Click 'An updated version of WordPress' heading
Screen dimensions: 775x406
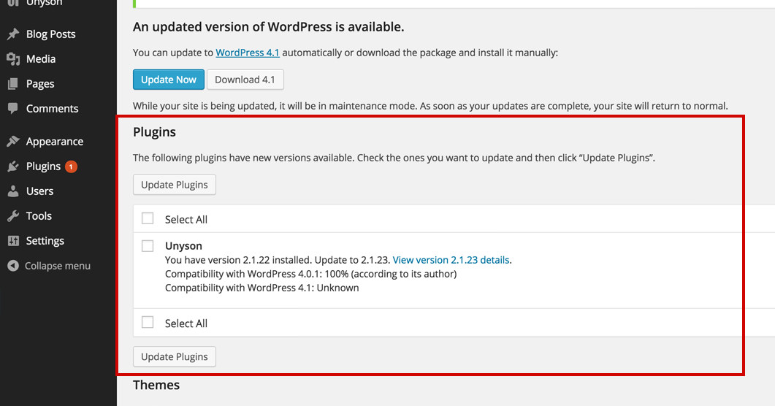pos(268,27)
